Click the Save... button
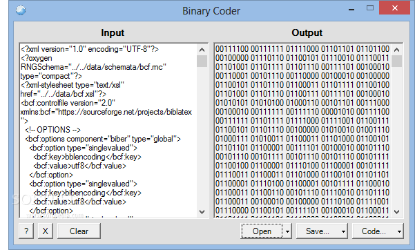This screenshot has width=415, height=250. [318, 231]
